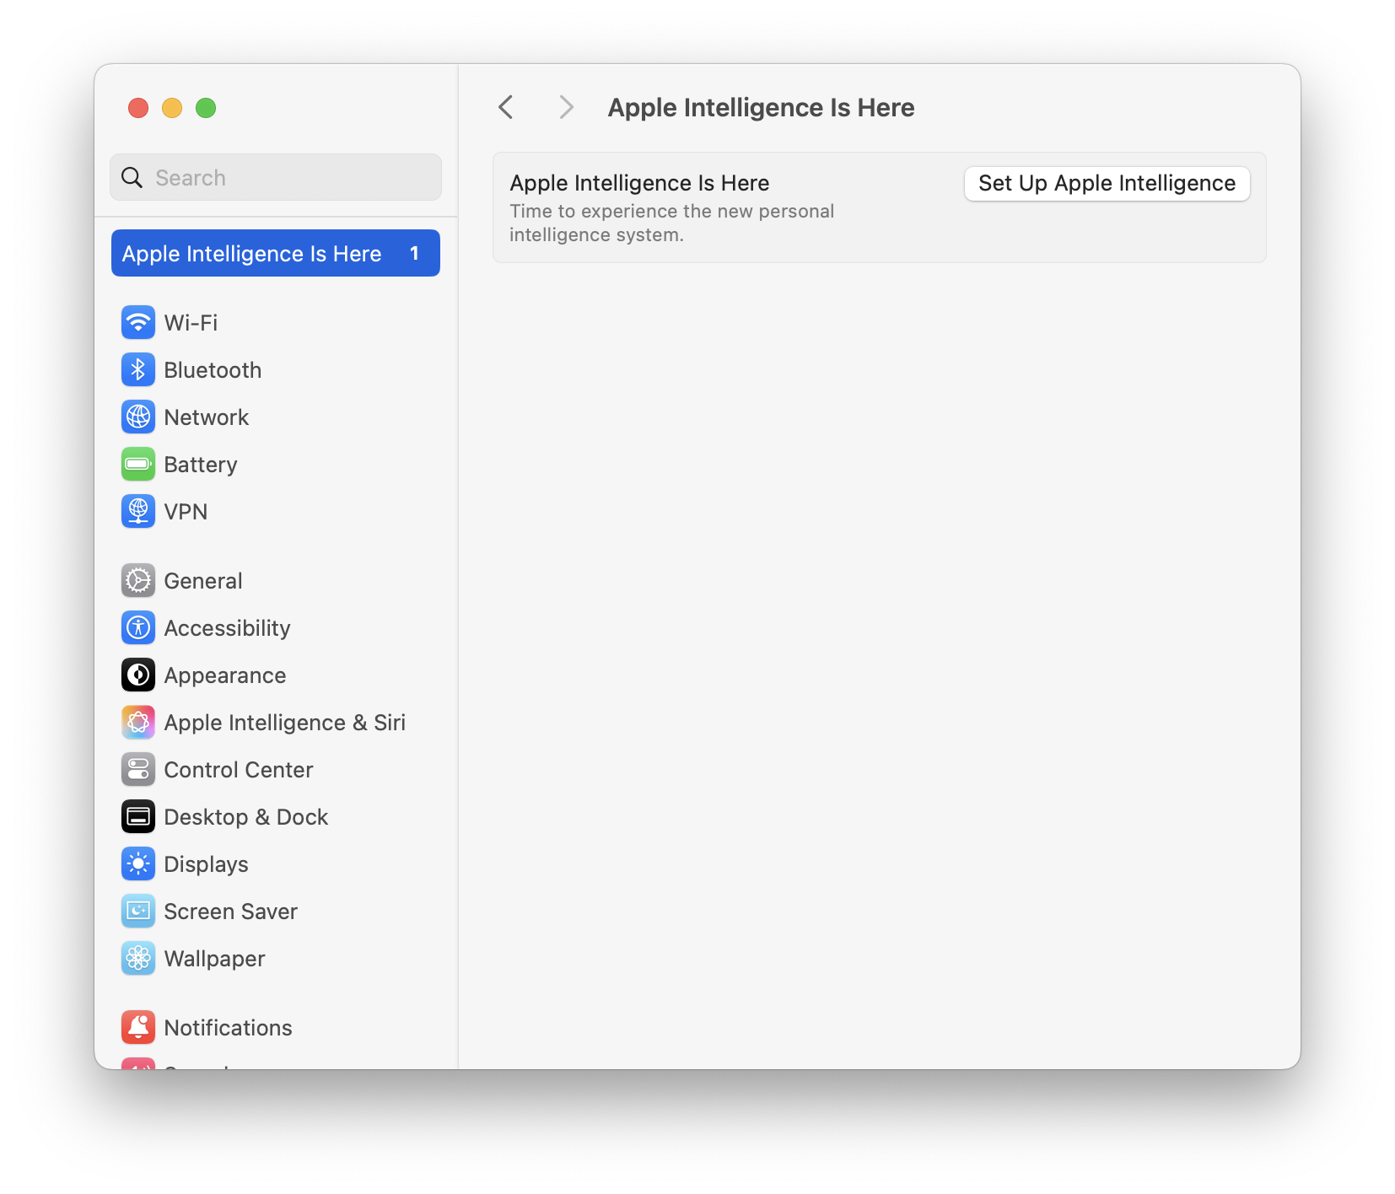Minimize window with yellow button
Image resolution: width=1395 pixels, height=1194 pixels.
tap(172, 108)
